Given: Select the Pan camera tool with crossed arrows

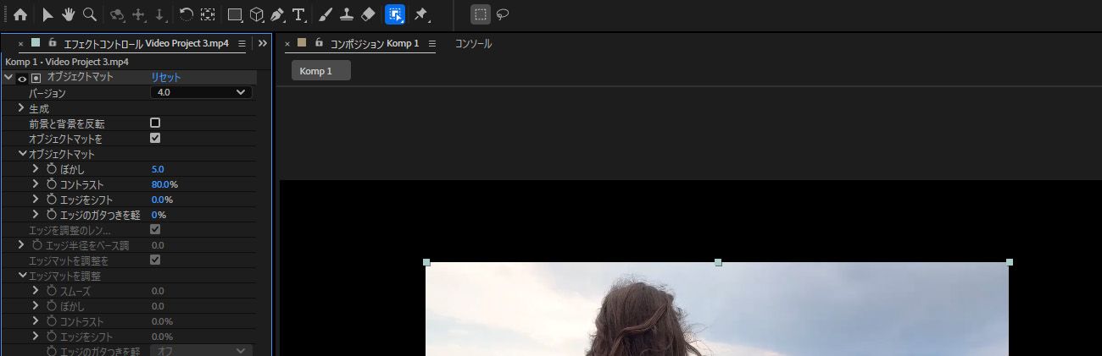Looking at the screenshot, I should [139, 14].
